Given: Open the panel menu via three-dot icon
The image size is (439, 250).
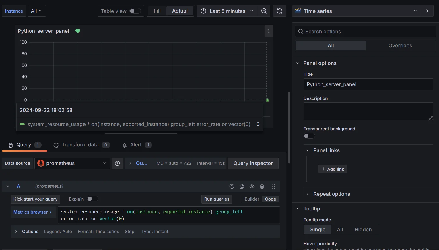Looking at the screenshot, I should (269, 31).
